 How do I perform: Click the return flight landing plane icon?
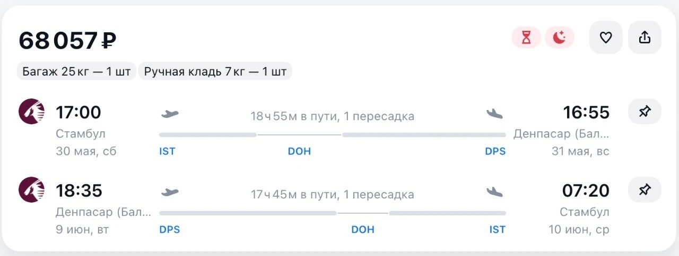coord(494,192)
